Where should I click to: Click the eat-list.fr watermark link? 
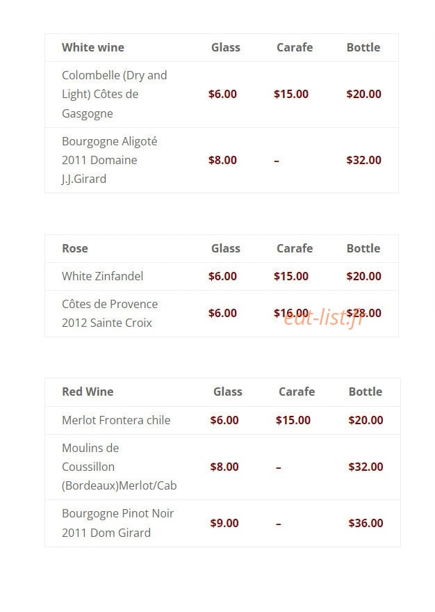pos(323,317)
